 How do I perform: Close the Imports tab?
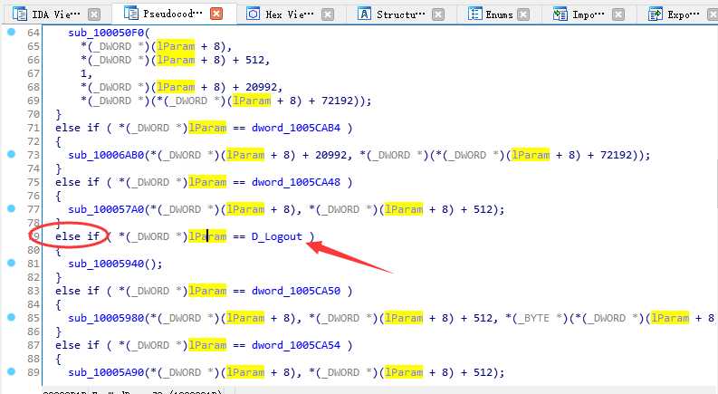click(x=618, y=14)
